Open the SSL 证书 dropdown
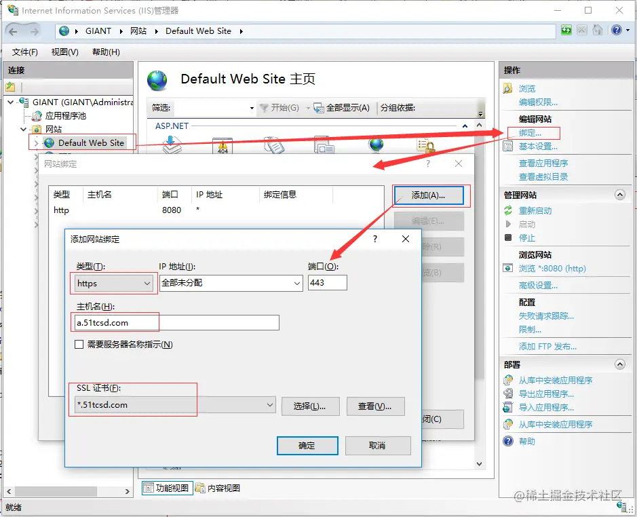Viewport: 637px width, 517px height. click(x=175, y=405)
